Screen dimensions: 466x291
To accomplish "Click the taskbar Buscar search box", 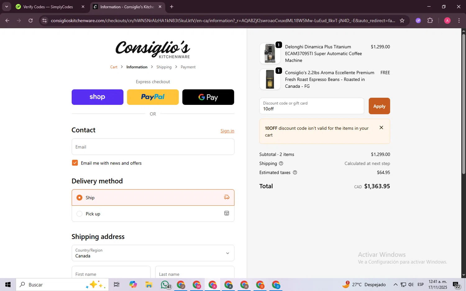I will point(62,284).
